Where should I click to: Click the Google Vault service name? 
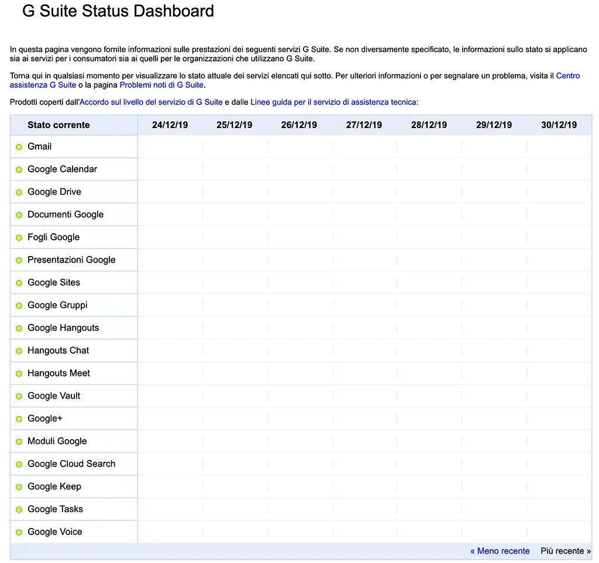[x=54, y=396]
